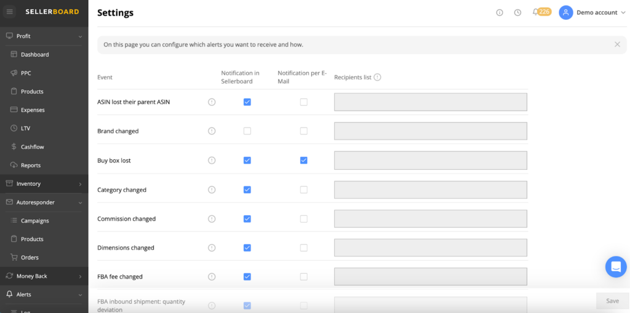
Task: Open LTV in the sidebar
Action: 26,129
